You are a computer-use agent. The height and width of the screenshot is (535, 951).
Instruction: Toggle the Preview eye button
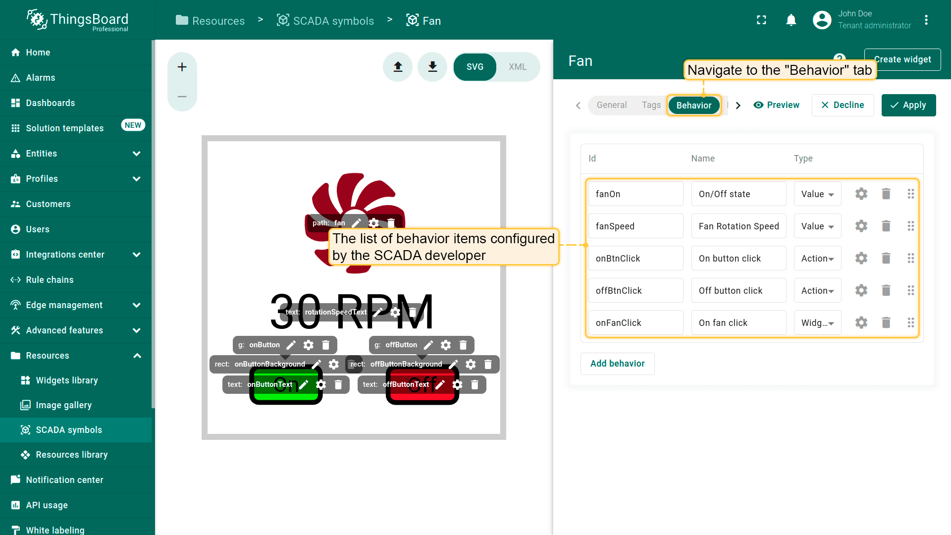[776, 105]
